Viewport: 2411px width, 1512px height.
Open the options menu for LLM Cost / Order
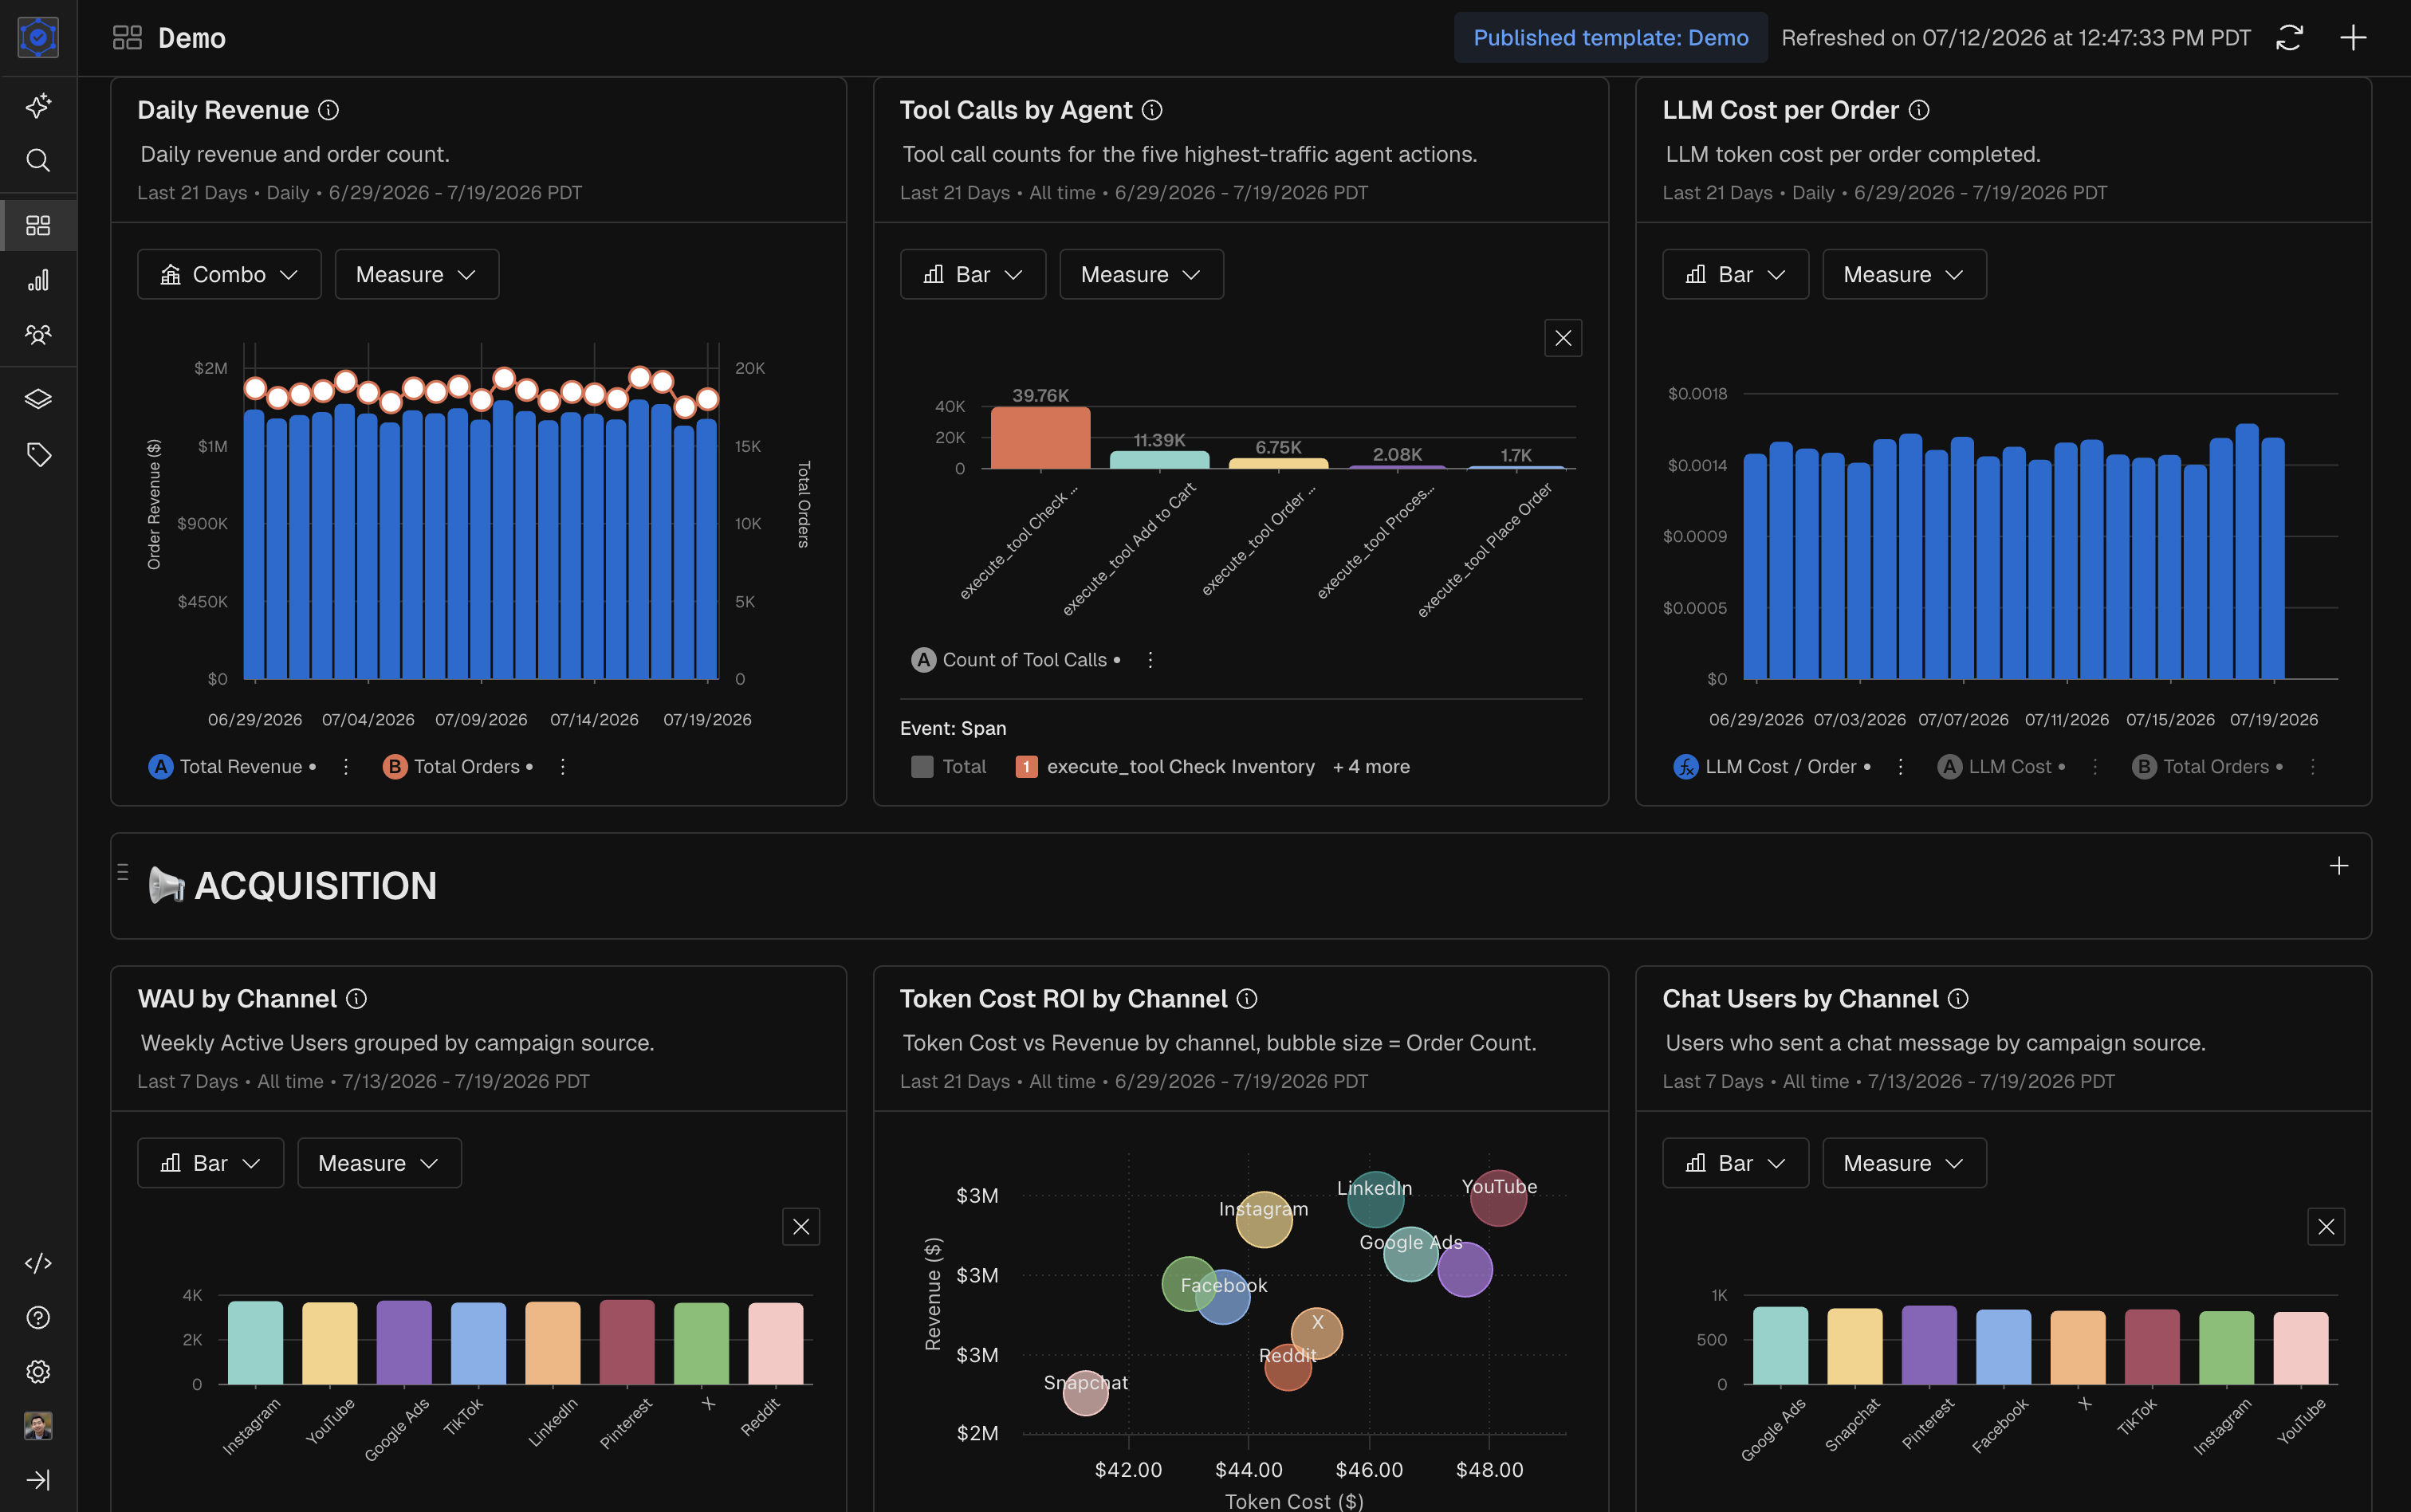click(x=1900, y=767)
